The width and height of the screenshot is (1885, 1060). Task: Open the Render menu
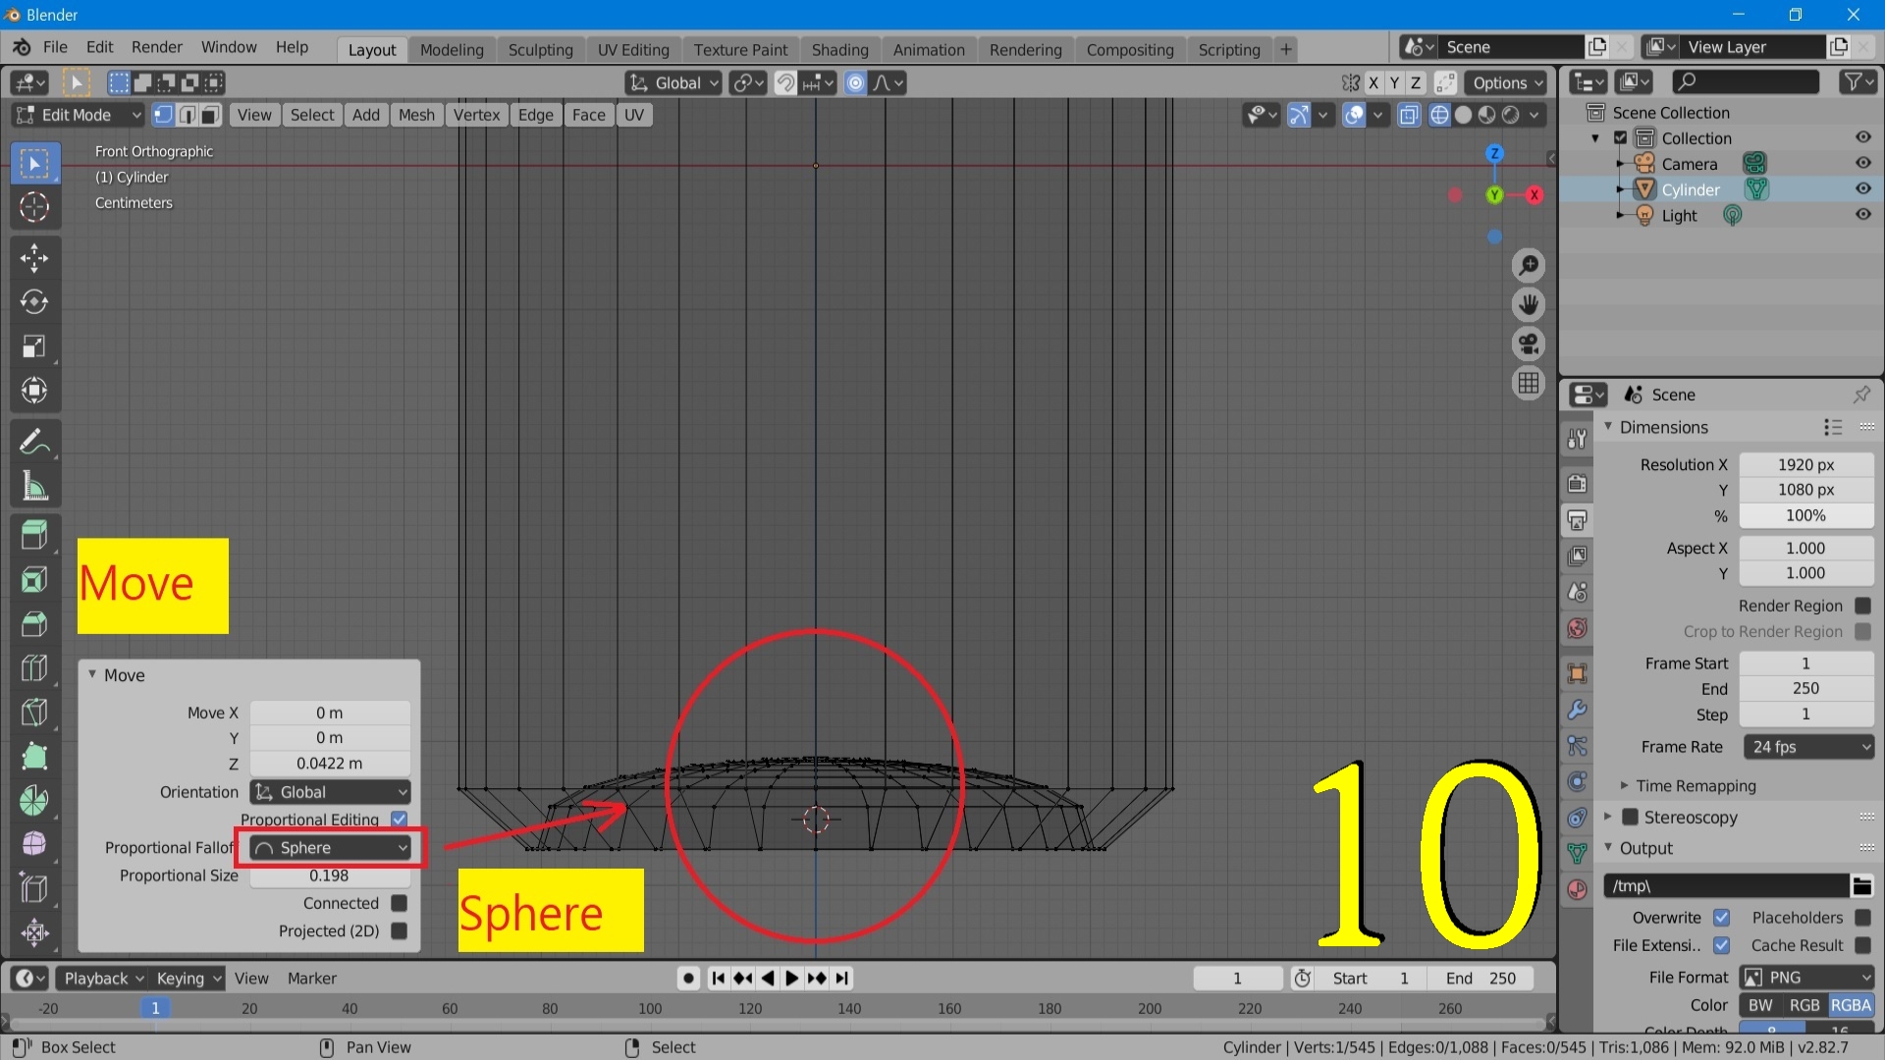157,47
